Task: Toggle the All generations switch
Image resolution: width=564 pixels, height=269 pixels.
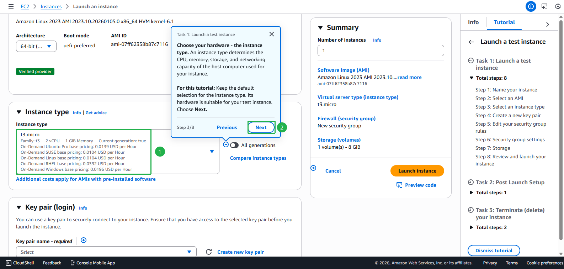Action: 234,145
